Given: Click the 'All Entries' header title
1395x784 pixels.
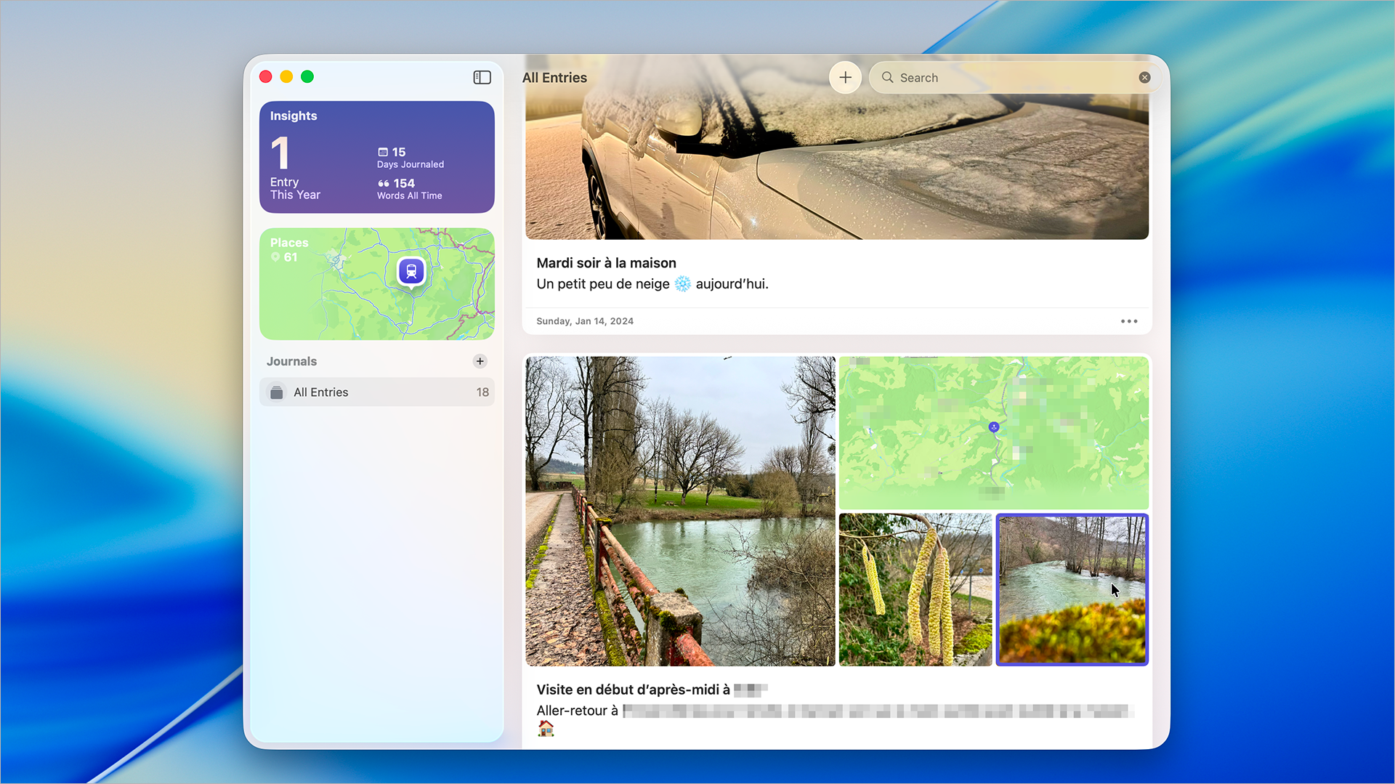Looking at the screenshot, I should [x=554, y=78].
